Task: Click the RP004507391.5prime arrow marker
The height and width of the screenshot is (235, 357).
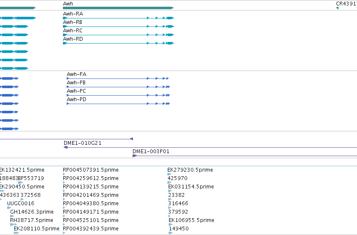Action: point(64,174)
